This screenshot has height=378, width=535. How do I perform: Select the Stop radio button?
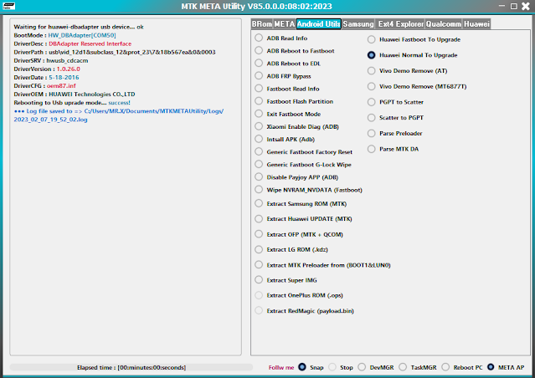coord(332,367)
